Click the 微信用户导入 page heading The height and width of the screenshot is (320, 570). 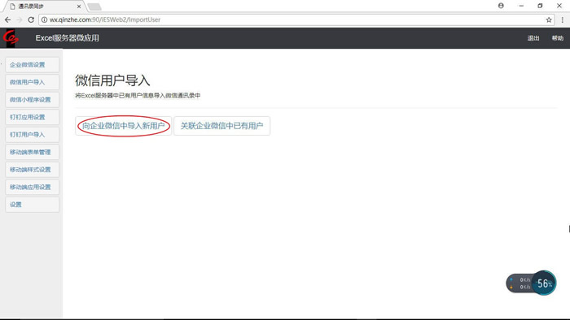click(112, 80)
